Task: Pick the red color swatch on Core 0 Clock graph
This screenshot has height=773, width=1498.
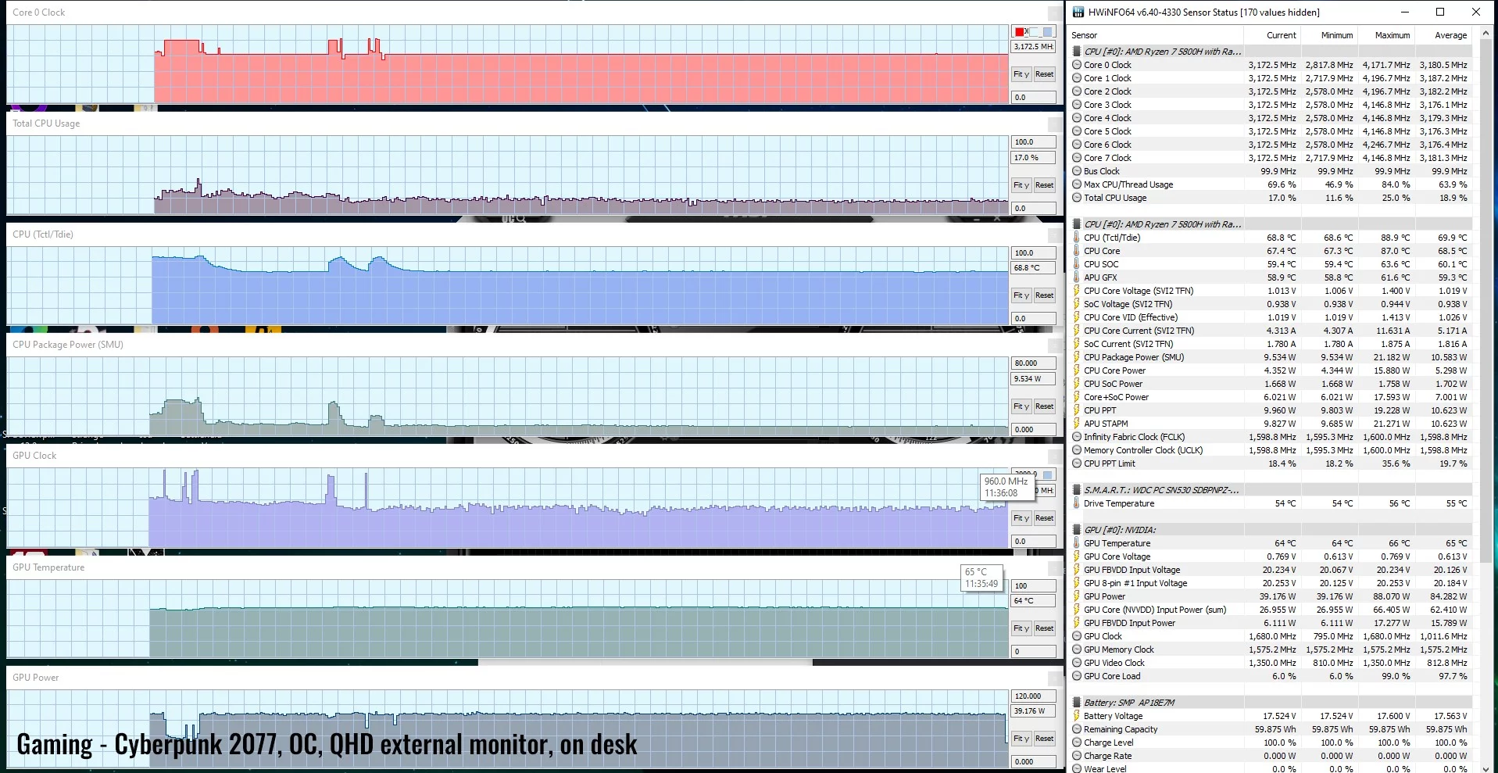Action: point(1019,32)
